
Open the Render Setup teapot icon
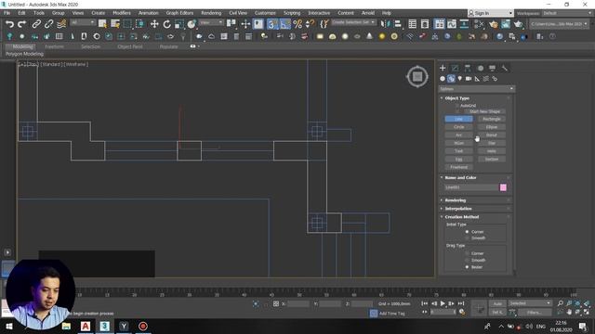pos(493,24)
